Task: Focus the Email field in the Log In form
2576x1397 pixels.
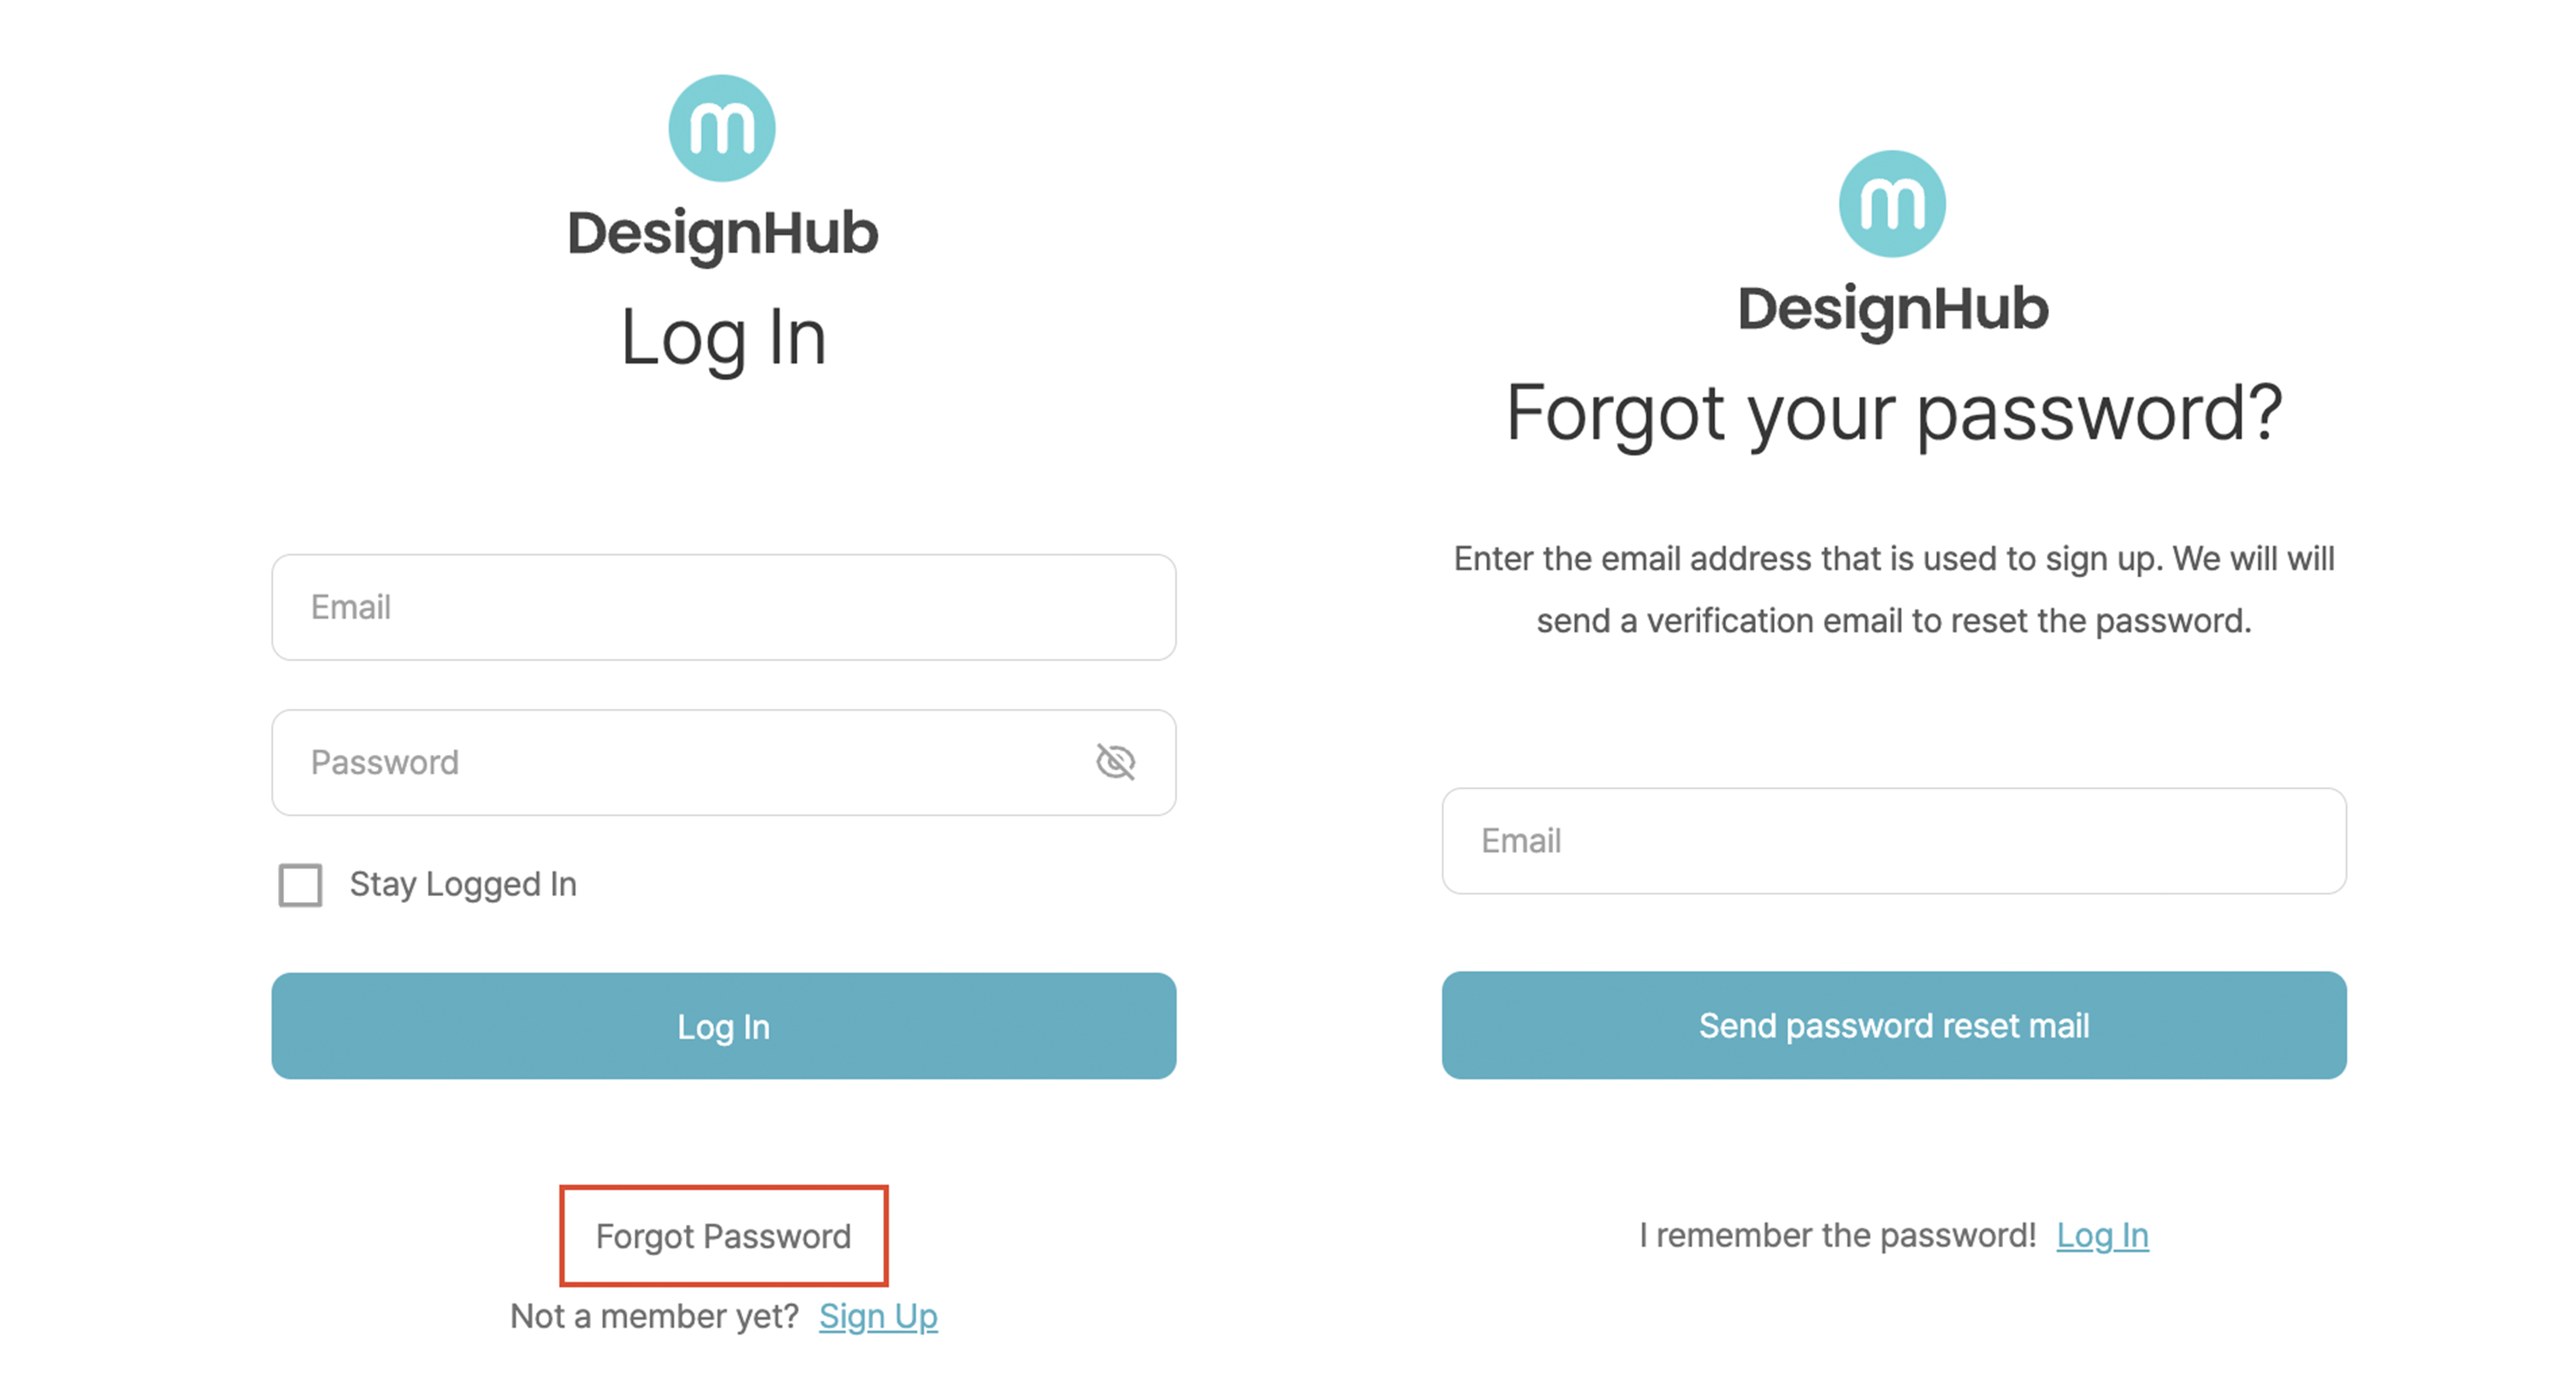Action: tap(723, 607)
